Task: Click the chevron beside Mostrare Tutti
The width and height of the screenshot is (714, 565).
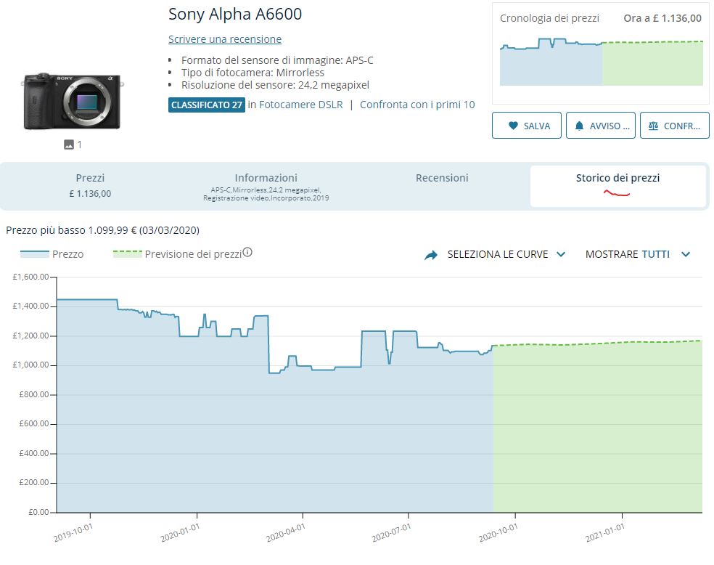Action: click(x=686, y=254)
